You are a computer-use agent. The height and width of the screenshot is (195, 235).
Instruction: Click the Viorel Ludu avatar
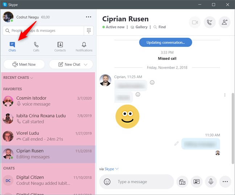[x=8, y=136]
